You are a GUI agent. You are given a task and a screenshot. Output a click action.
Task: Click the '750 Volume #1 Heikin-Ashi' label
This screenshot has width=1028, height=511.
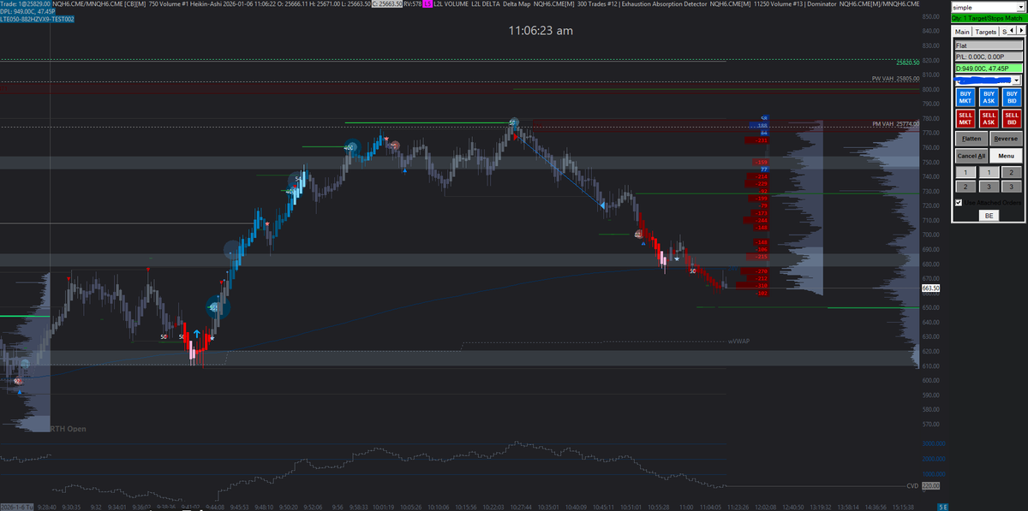(x=183, y=4)
